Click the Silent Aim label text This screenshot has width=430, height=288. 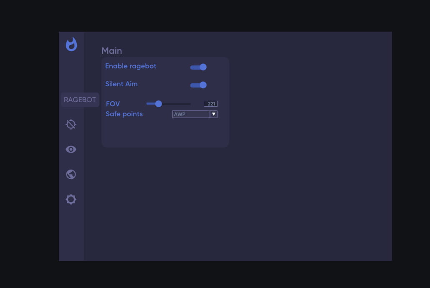point(121,84)
